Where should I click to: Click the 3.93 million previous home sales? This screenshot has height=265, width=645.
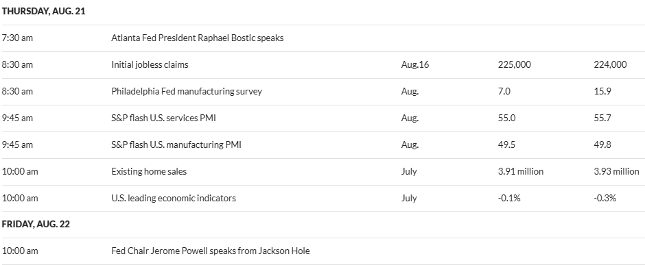coord(616,171)
